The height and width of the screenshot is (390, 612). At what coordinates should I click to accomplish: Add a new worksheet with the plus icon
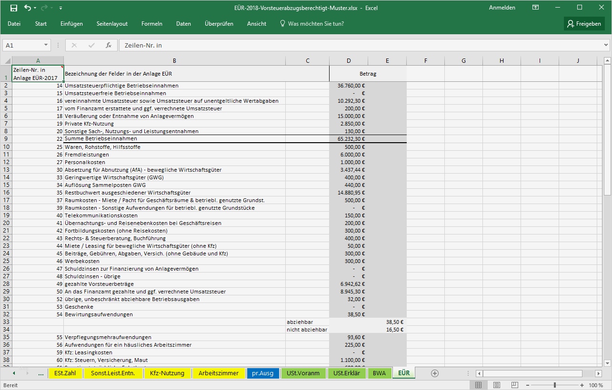click(x=435, y=373)
